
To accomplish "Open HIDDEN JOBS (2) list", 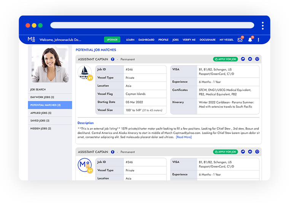I will [x=50, y=128].
